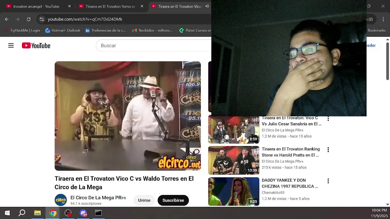This screenshot has height=219, width=390.
Task: Click the main video player
Action: [x=128, y=116]
